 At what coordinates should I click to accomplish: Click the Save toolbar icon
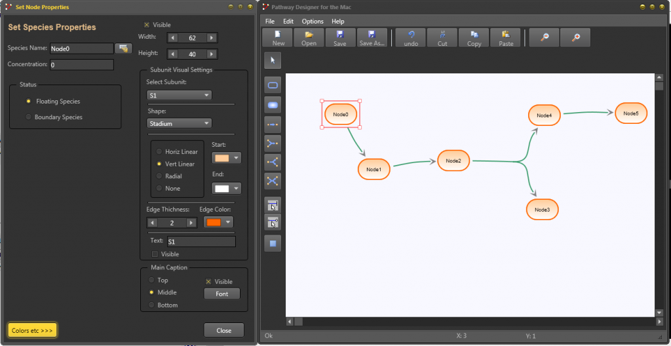click(340, 38)
